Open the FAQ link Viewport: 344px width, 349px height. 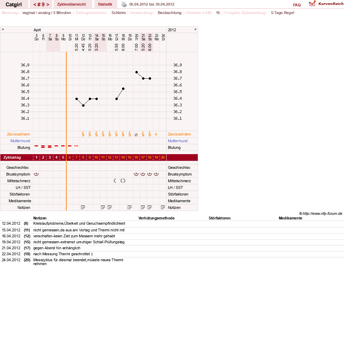297,5
